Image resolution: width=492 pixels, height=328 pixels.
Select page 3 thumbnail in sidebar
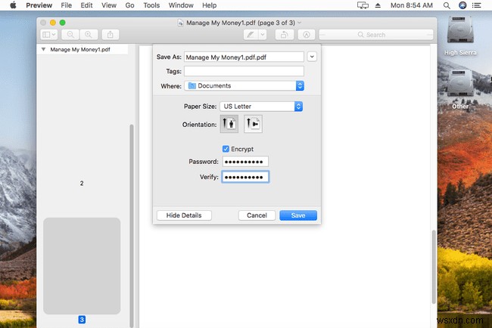pos(82,266)
